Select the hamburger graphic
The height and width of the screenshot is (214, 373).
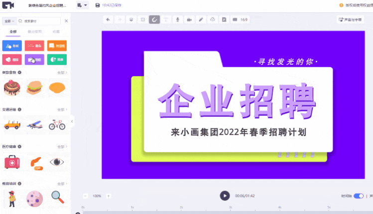pos(34,88)
